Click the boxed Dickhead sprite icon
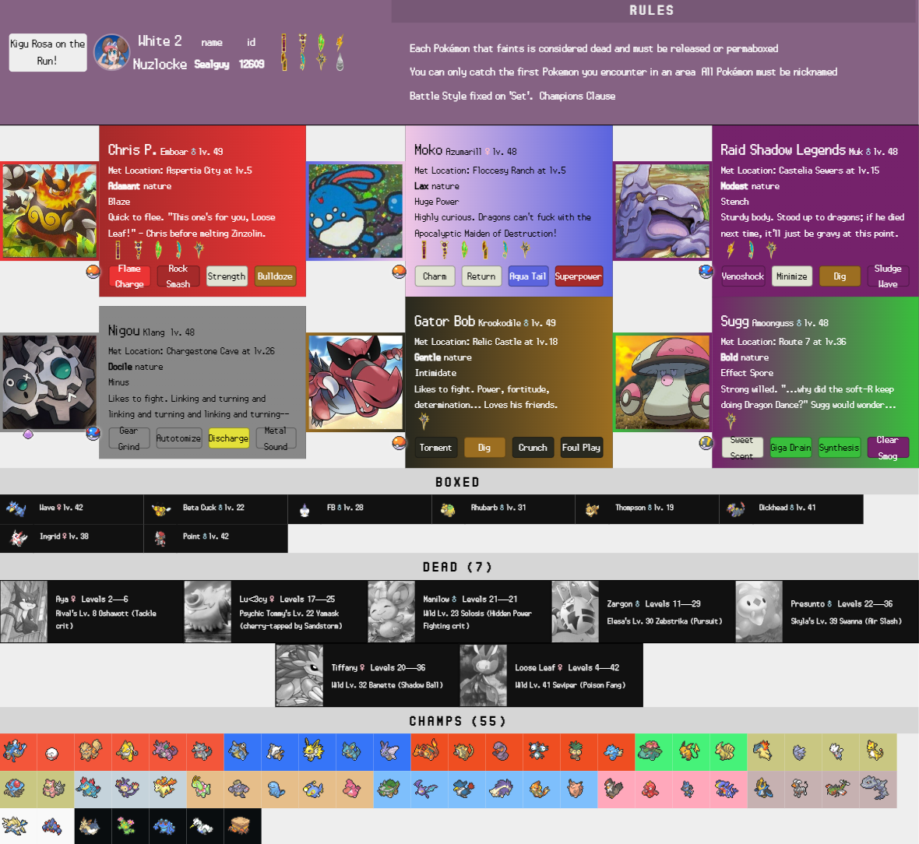 pyautogui.click(x=735, y=508)
